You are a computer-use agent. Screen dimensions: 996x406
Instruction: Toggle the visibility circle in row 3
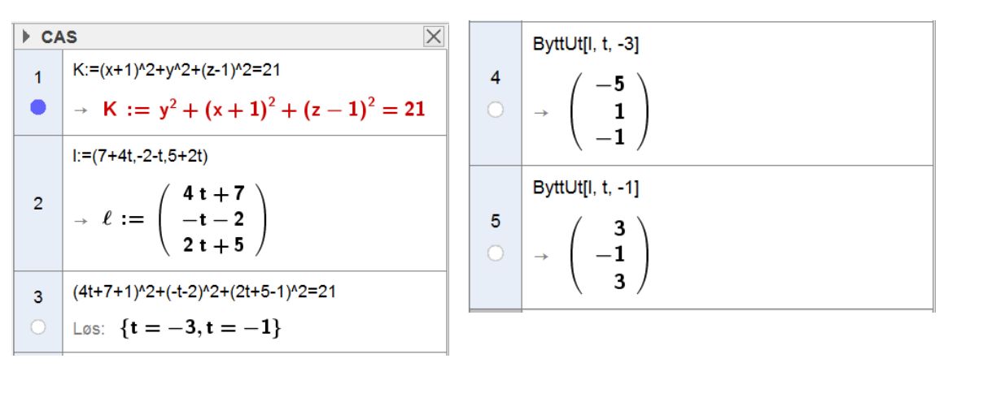pos(38,326)
